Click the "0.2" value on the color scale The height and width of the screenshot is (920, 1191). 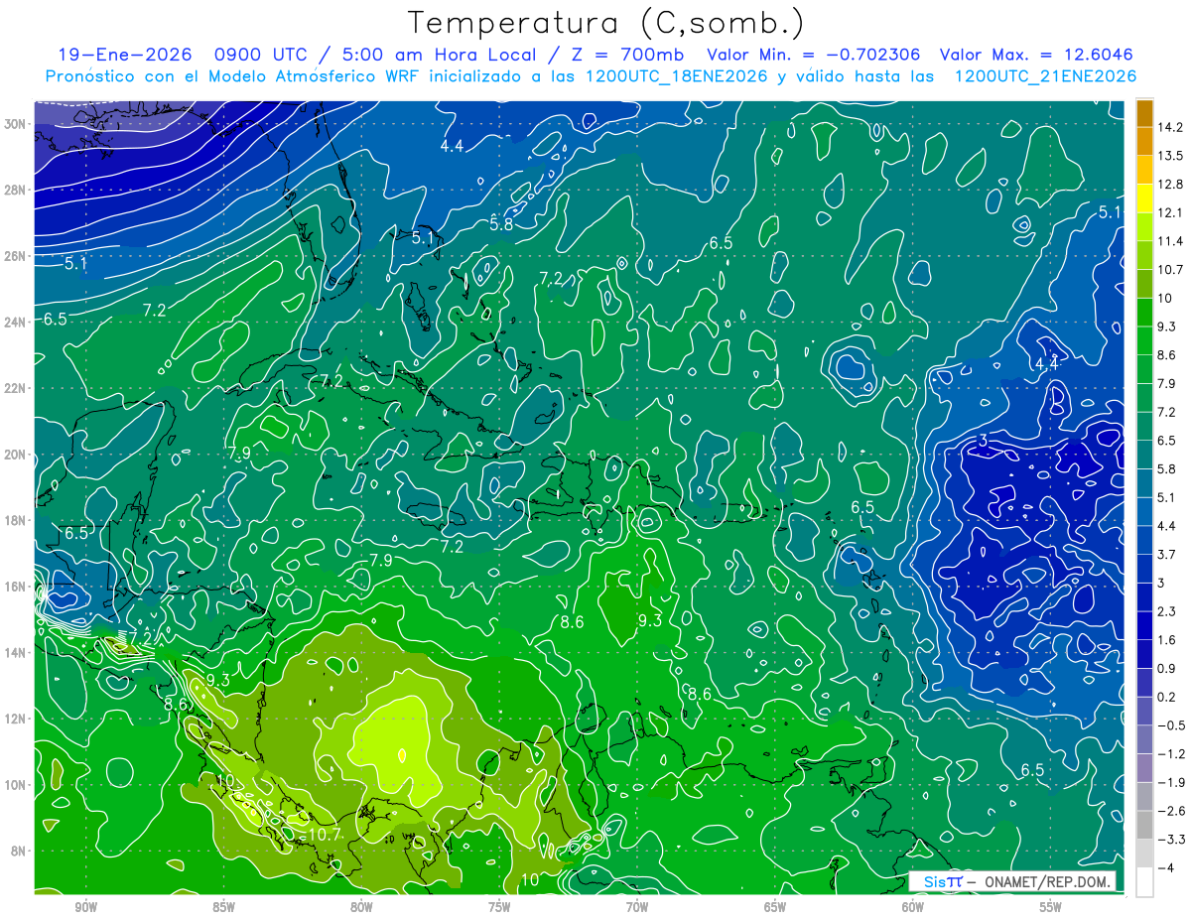tap(1167, 697)
